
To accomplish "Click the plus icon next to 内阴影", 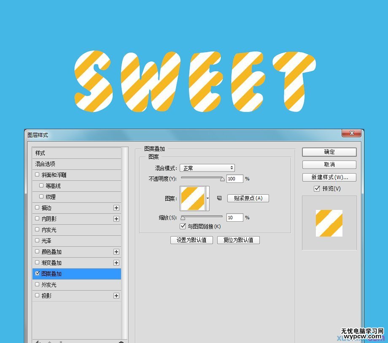I will coord(117,219).
